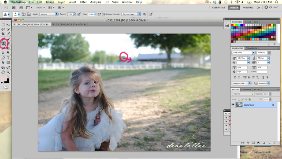
Task: Toggle first action item checkmark
Action: pos(226,118)
